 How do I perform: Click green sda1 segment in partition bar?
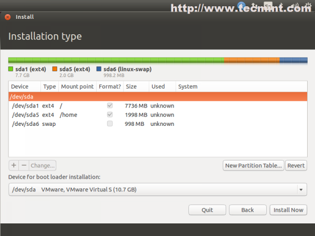(116, 60)
